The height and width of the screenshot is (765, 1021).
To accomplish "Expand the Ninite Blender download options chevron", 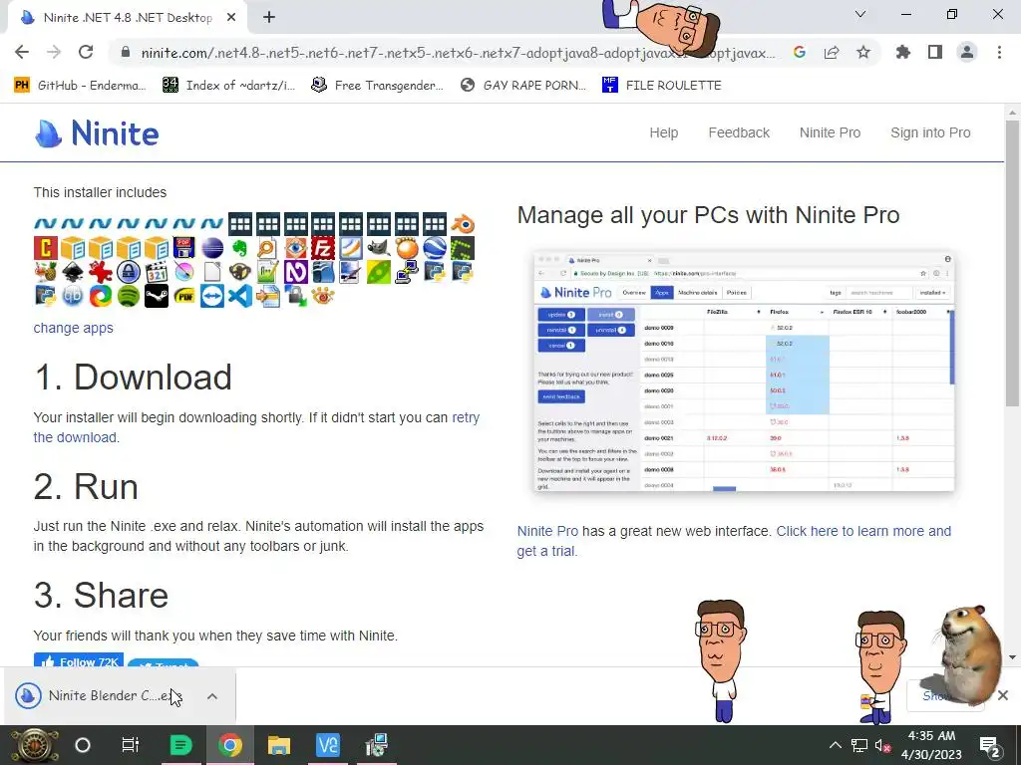I will pyautogui.click(x=212, y=696).
